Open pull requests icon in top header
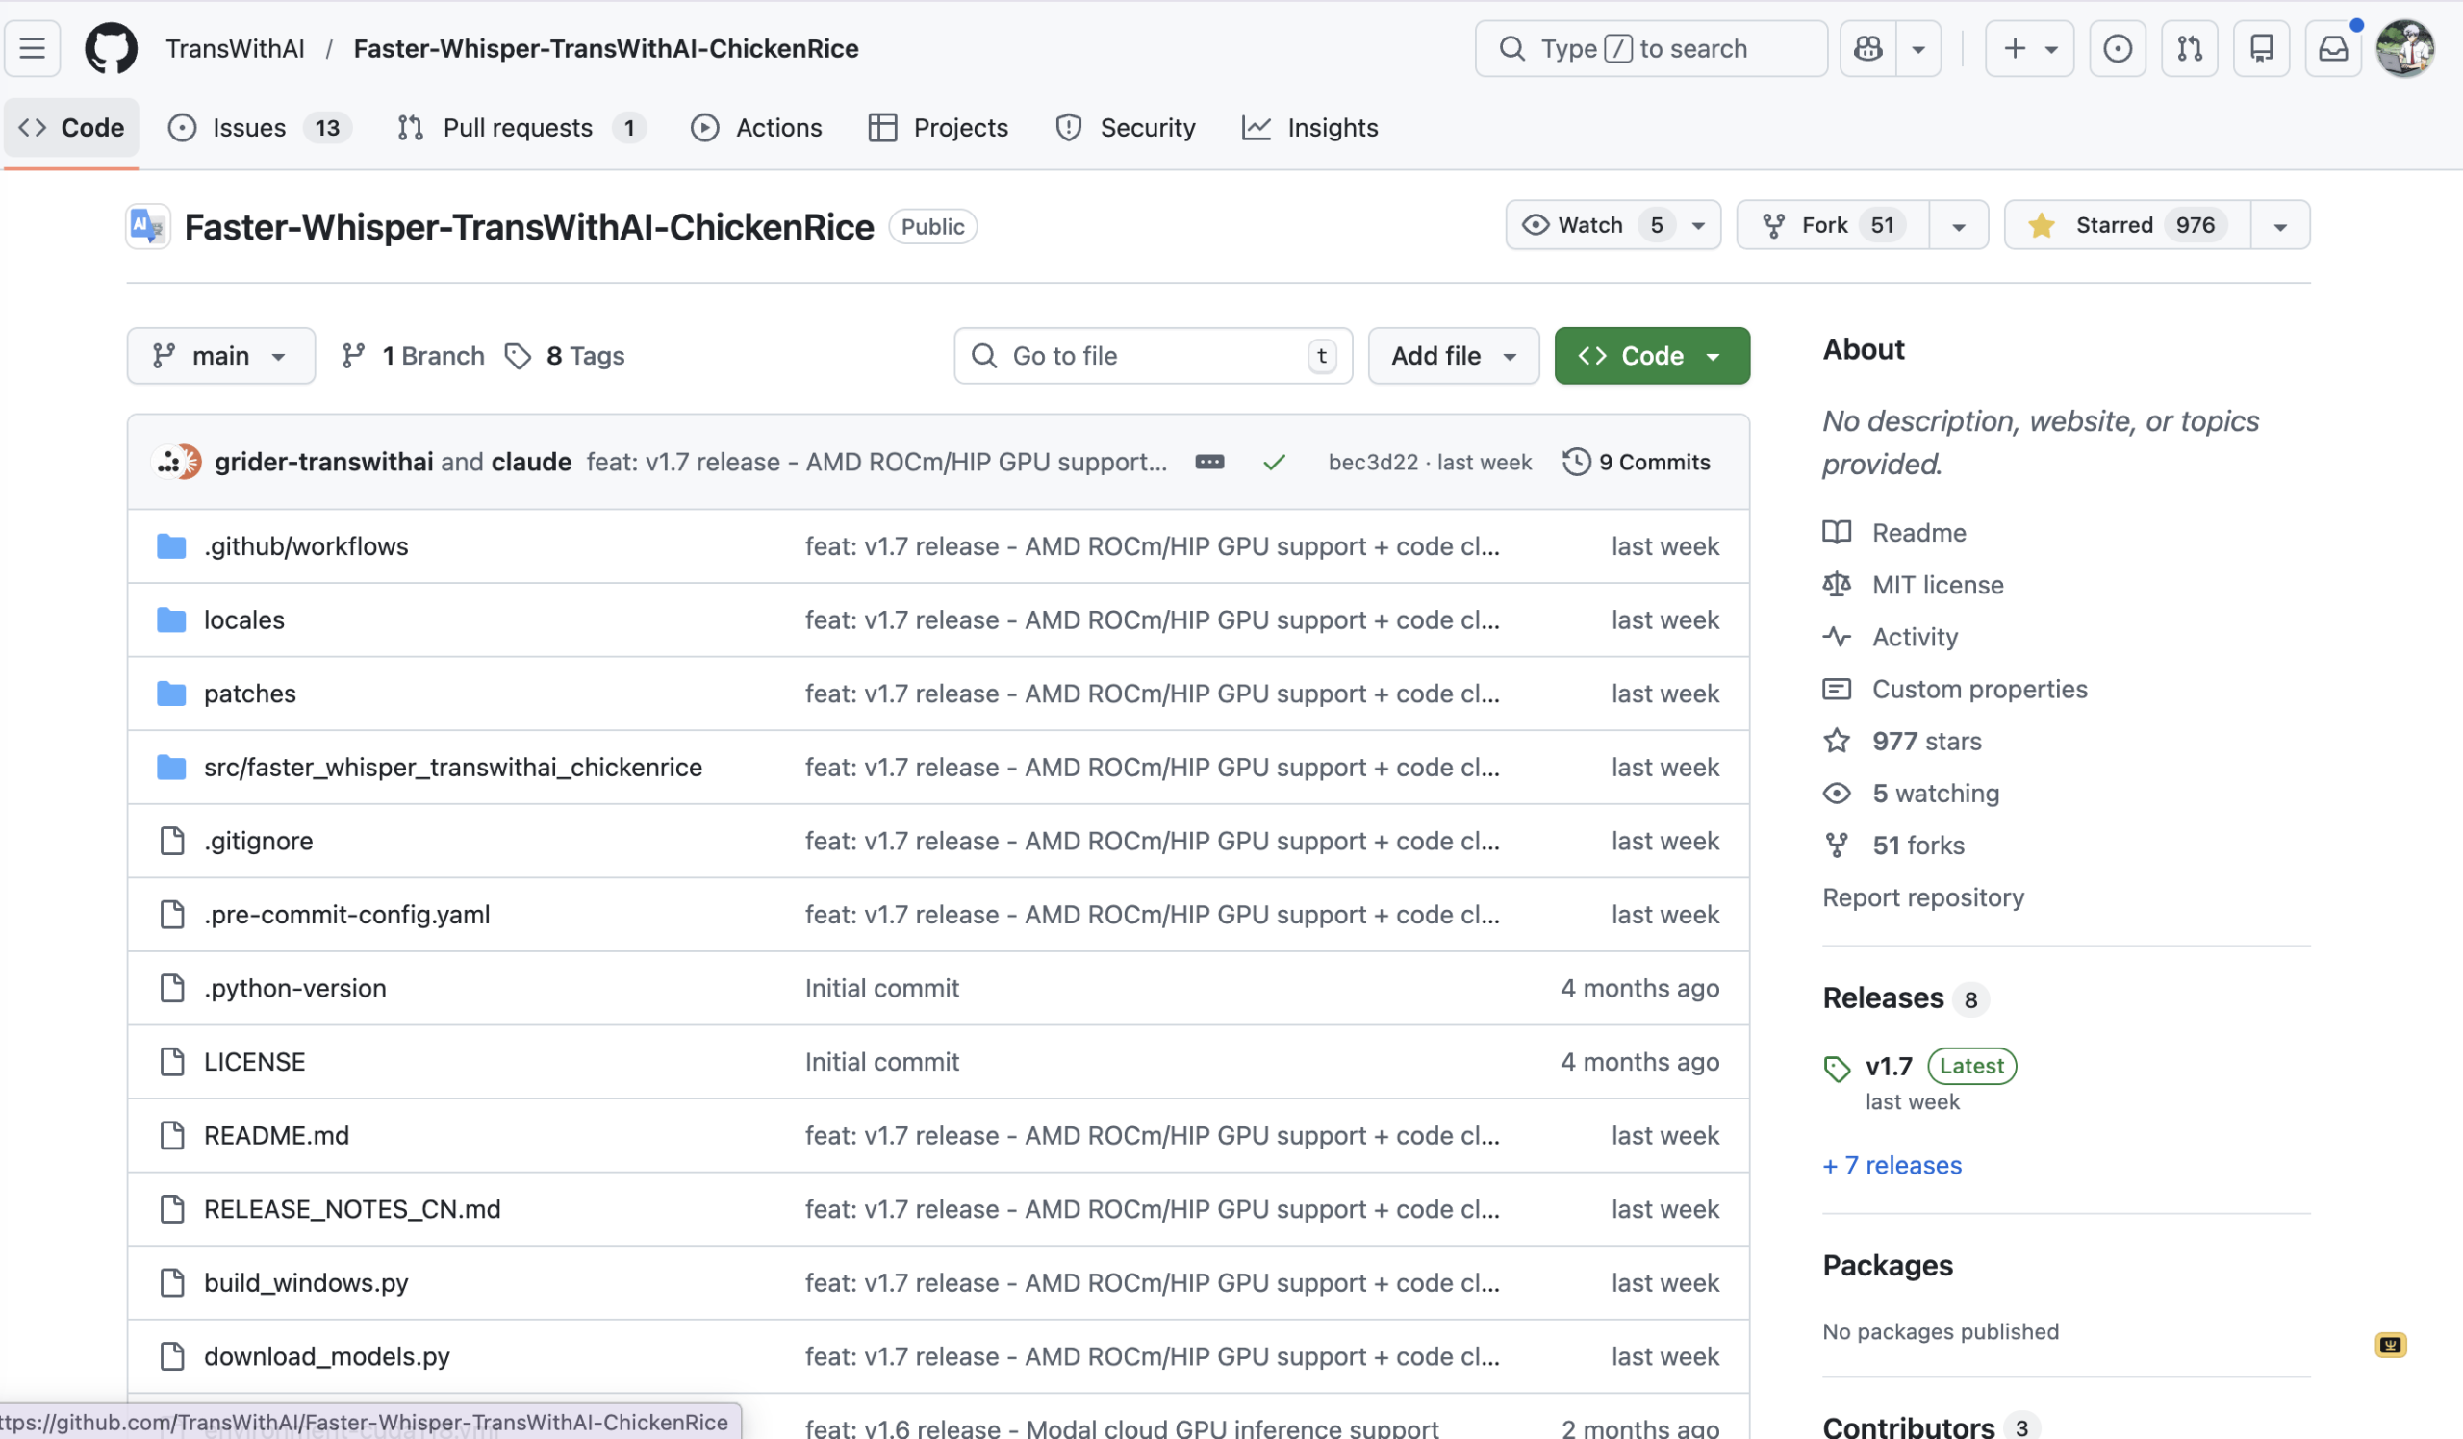This screenshot has height=1439, width=2463. click(x=2190, y=48)
